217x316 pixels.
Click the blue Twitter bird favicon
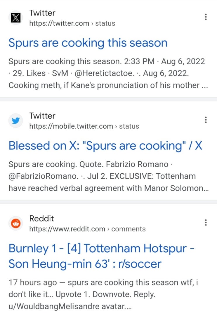(15, 120)
